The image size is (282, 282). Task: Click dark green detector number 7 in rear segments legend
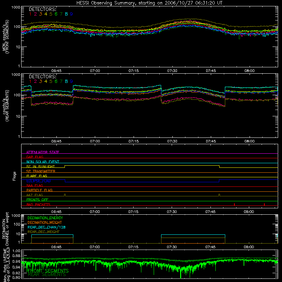(x=61, y=81)
